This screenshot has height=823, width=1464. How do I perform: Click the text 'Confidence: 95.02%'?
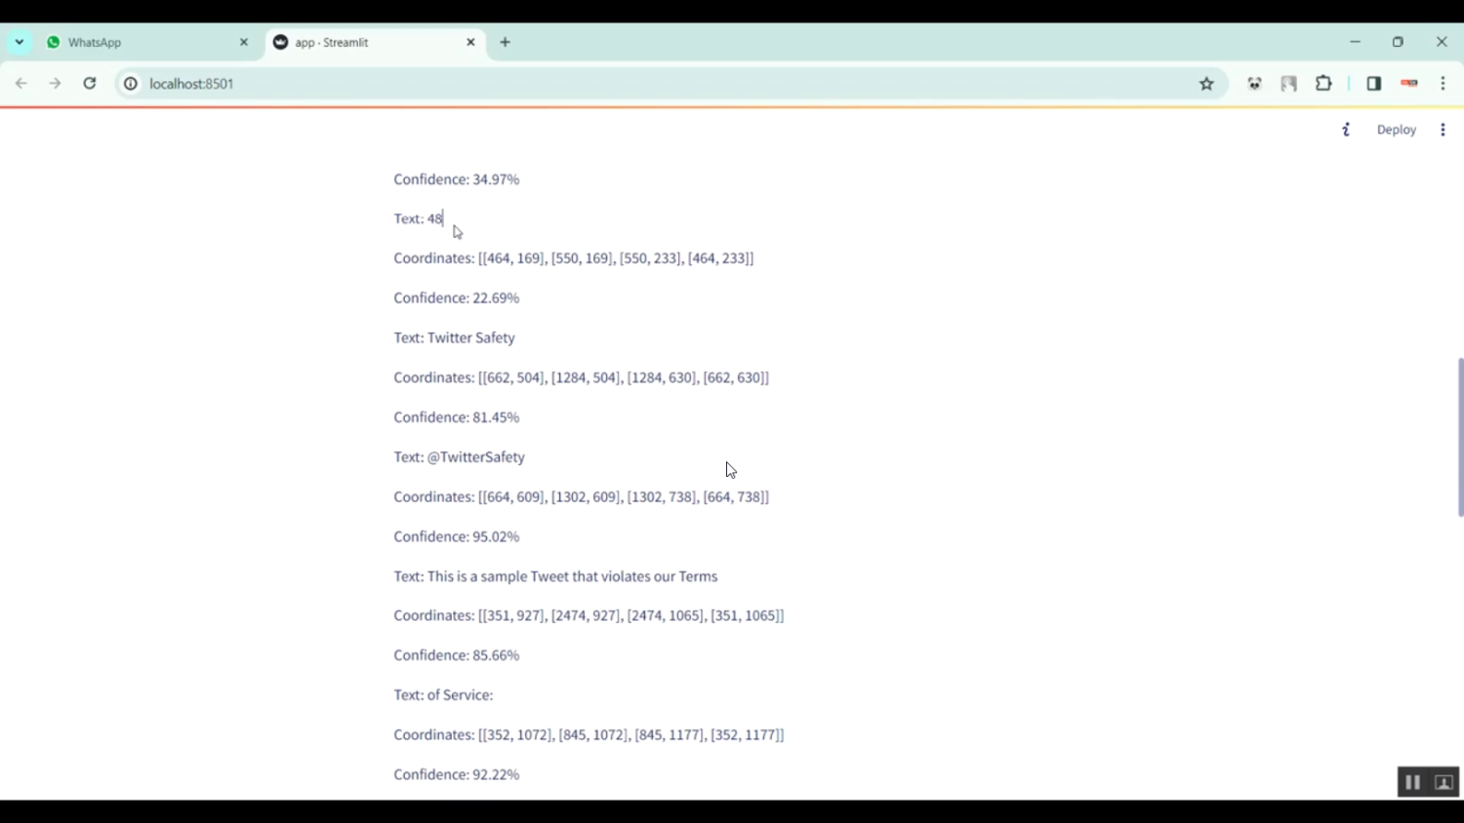click(457, 536)
